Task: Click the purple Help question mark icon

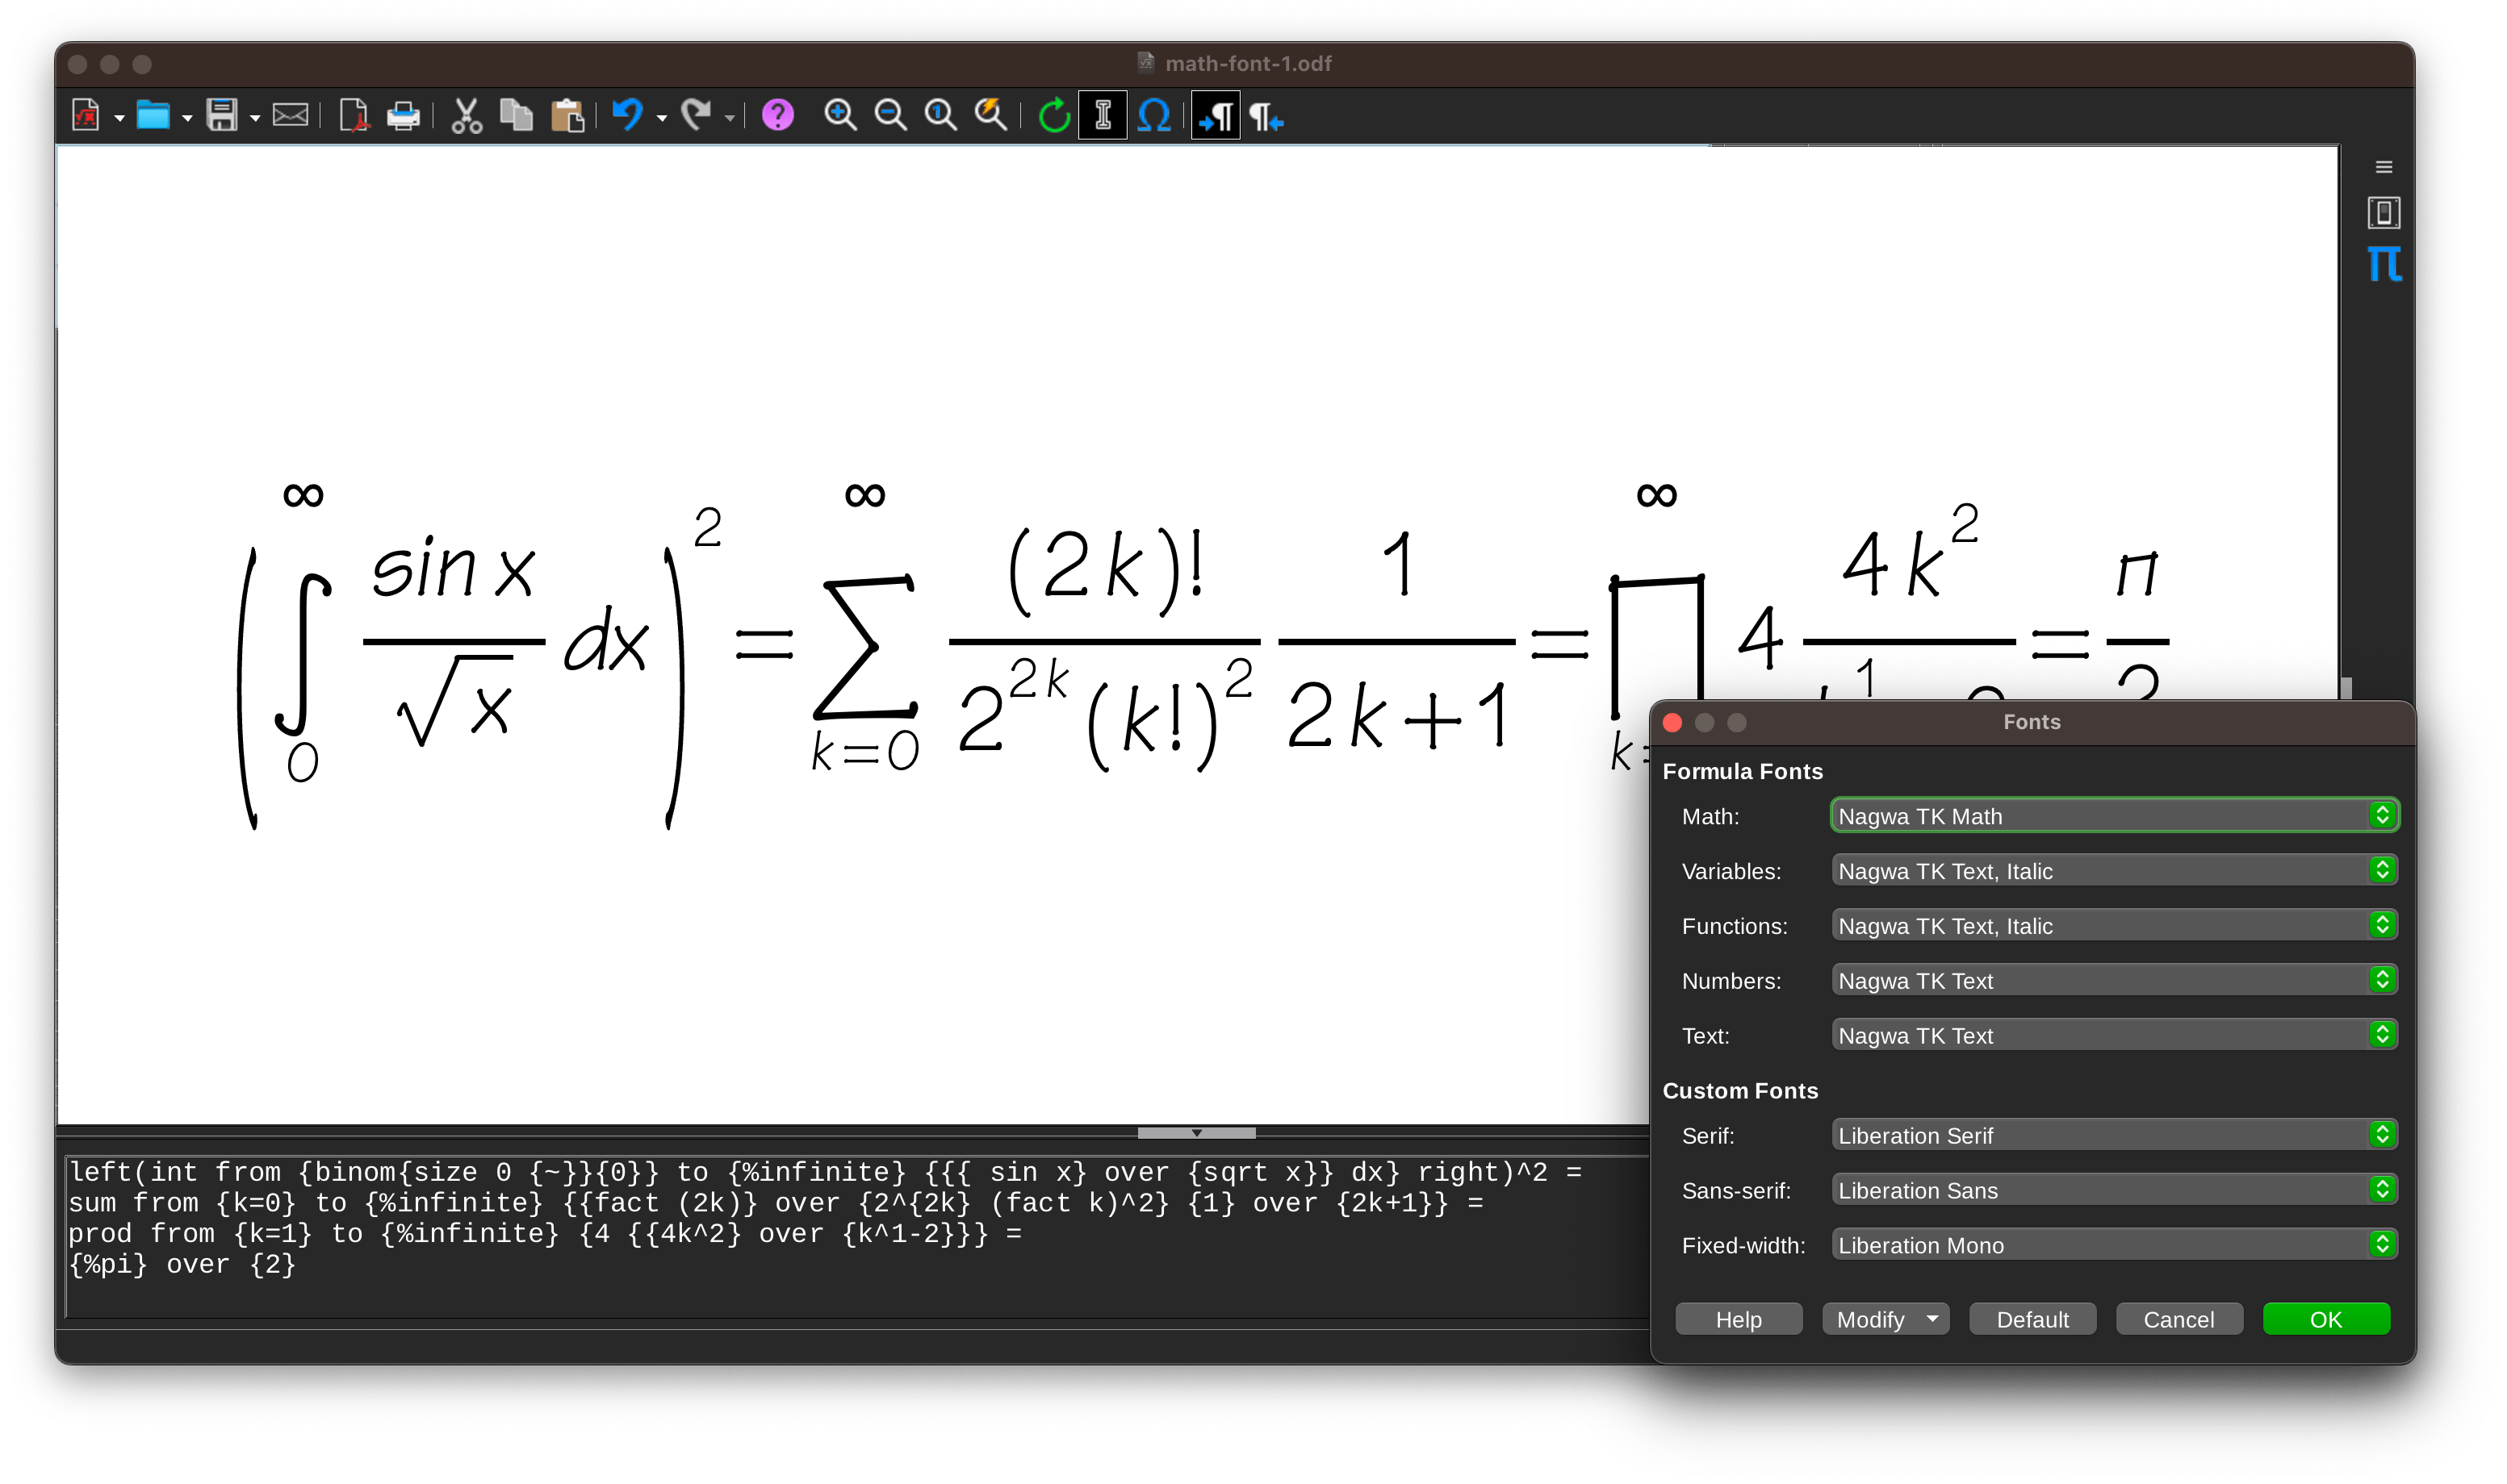Action: click(x=777, y=117)
